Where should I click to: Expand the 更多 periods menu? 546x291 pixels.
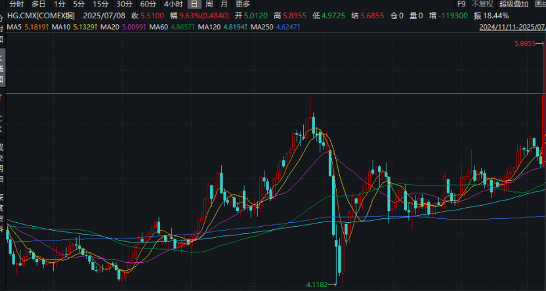[243, 4]
